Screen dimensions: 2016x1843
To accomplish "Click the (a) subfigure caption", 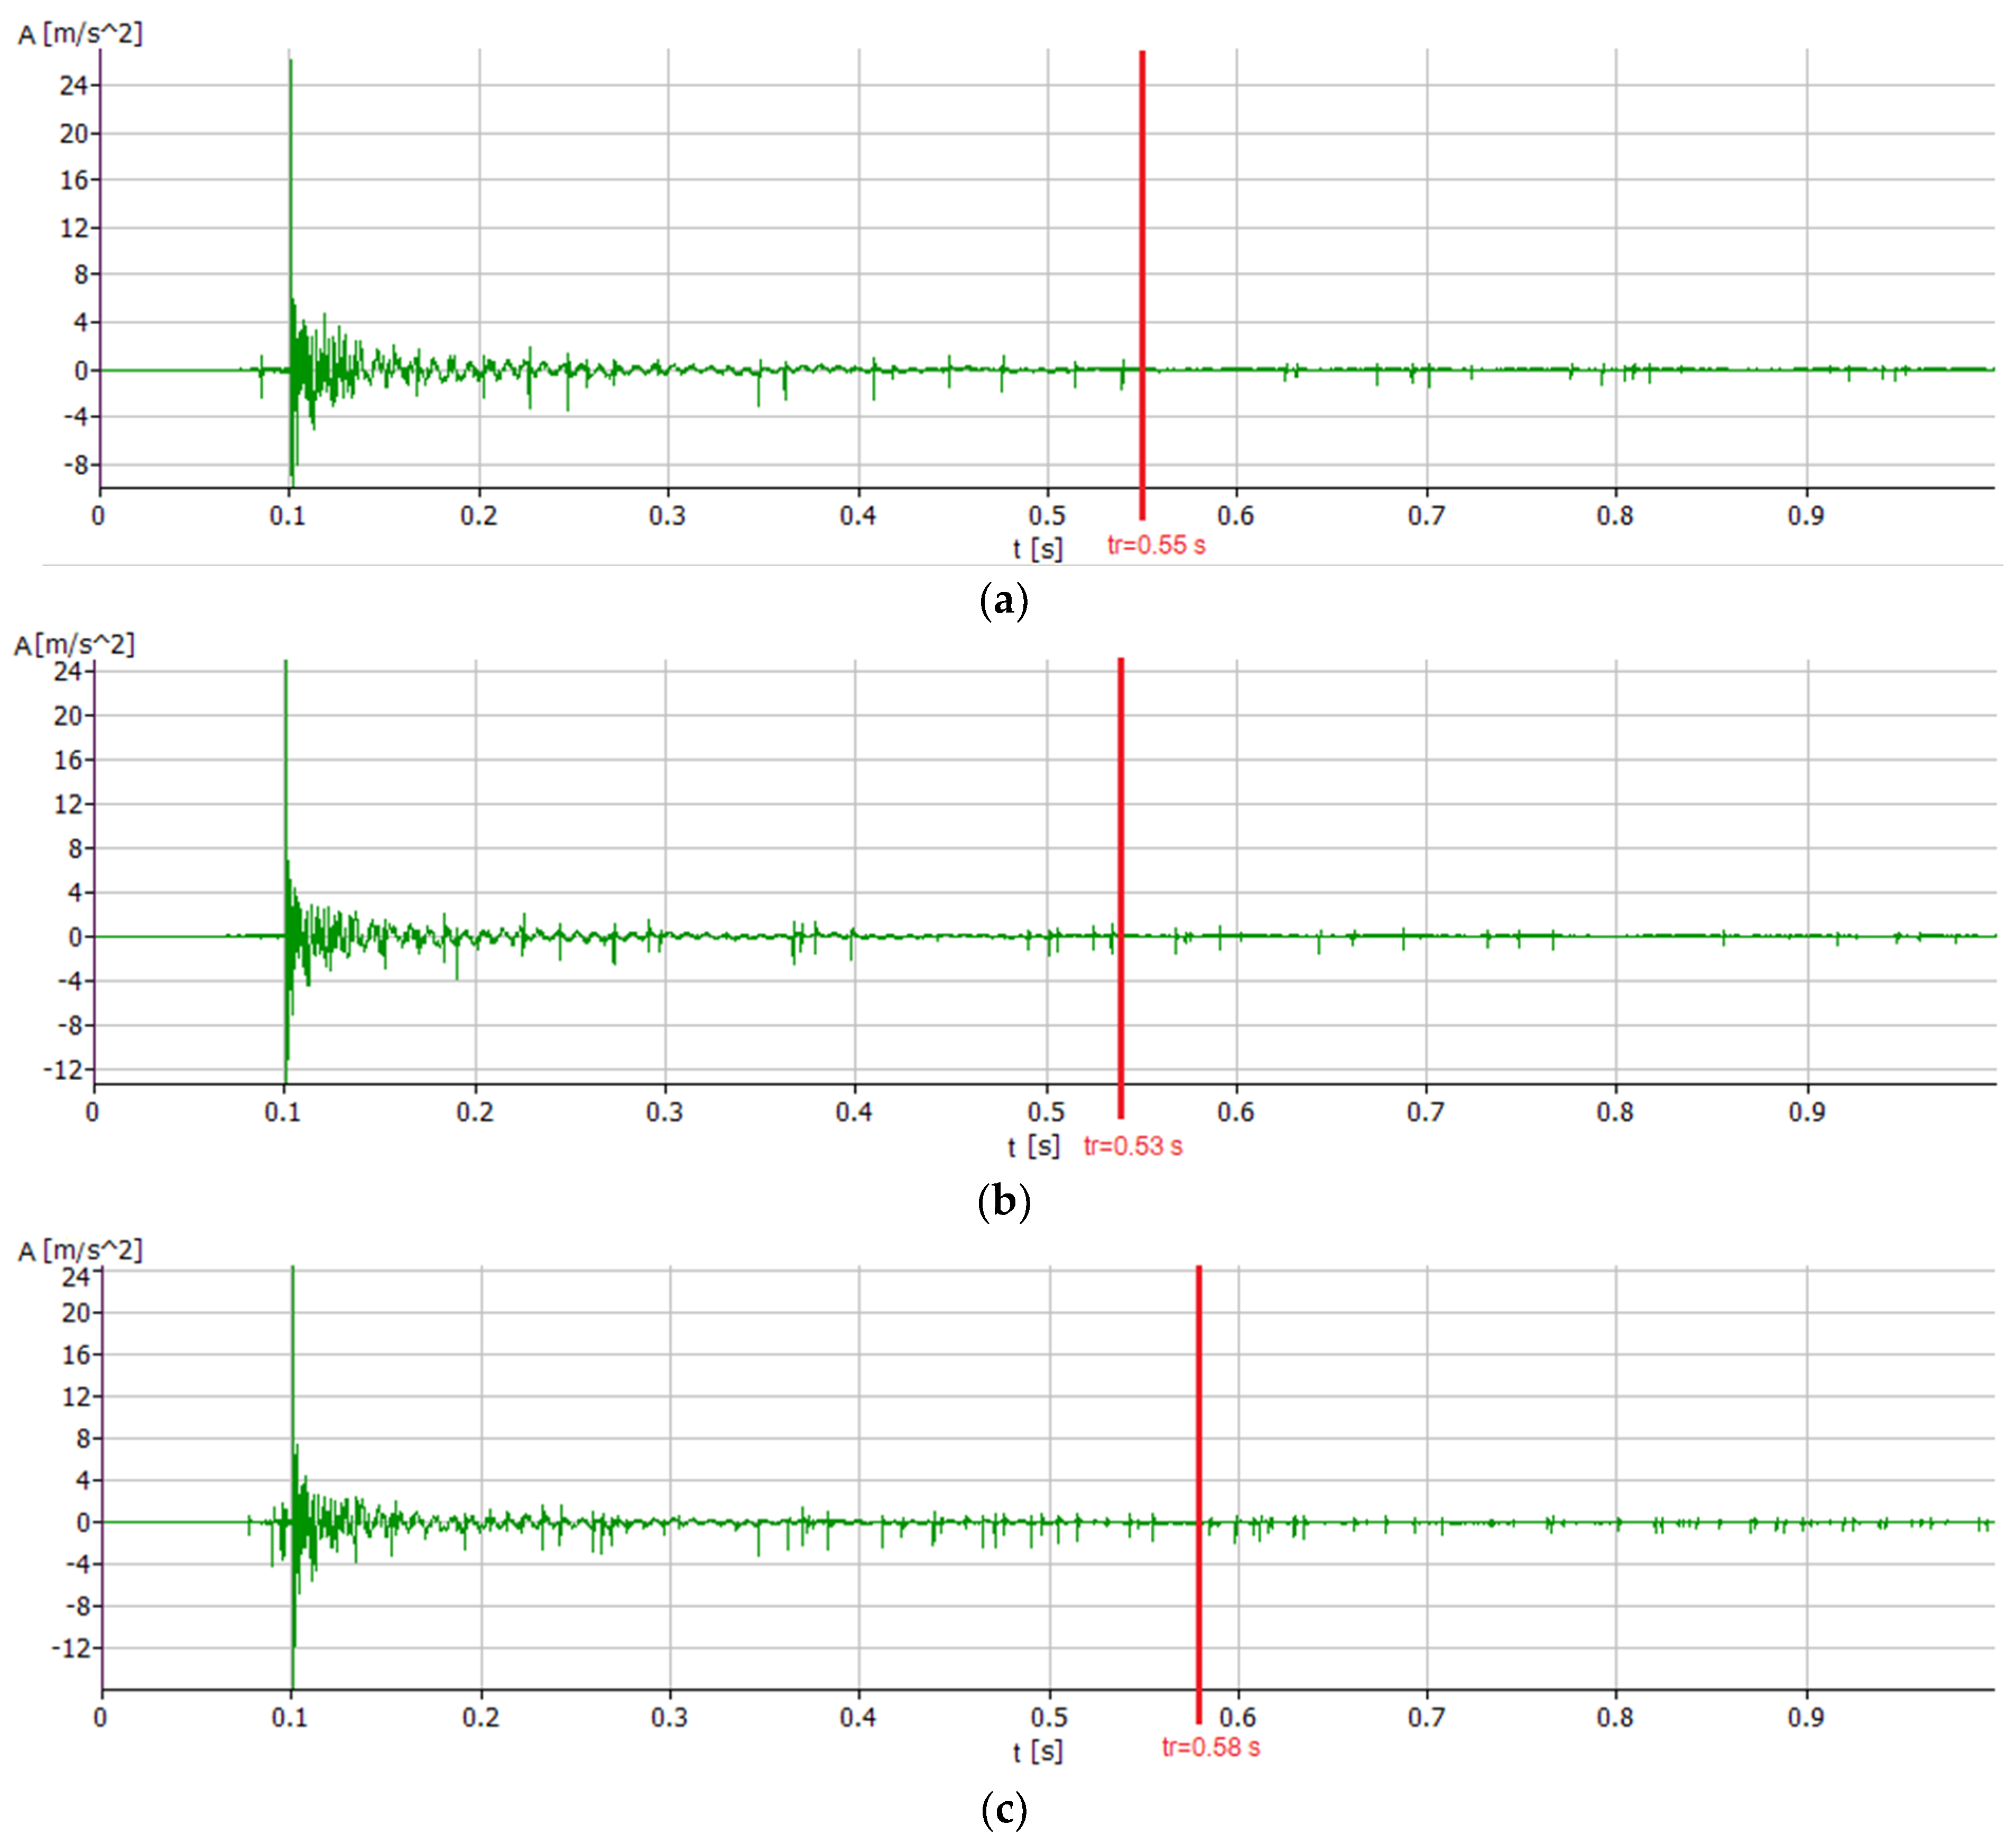I will point(1004,602).
